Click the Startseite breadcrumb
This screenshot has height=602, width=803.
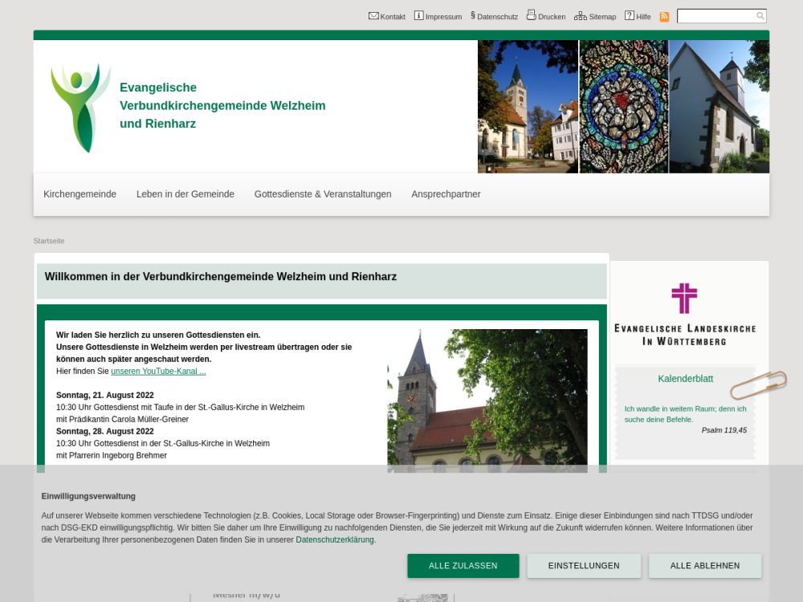[x=49, y=241]
